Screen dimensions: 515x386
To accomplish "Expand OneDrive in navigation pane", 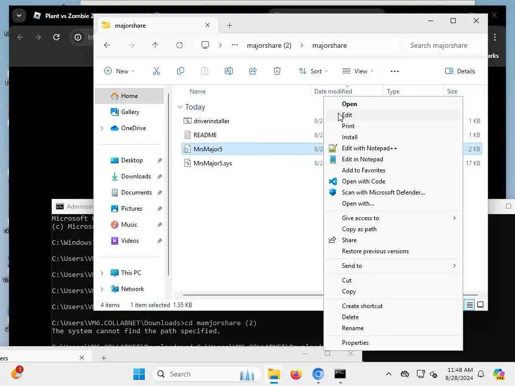I will [x=102, y=128].
